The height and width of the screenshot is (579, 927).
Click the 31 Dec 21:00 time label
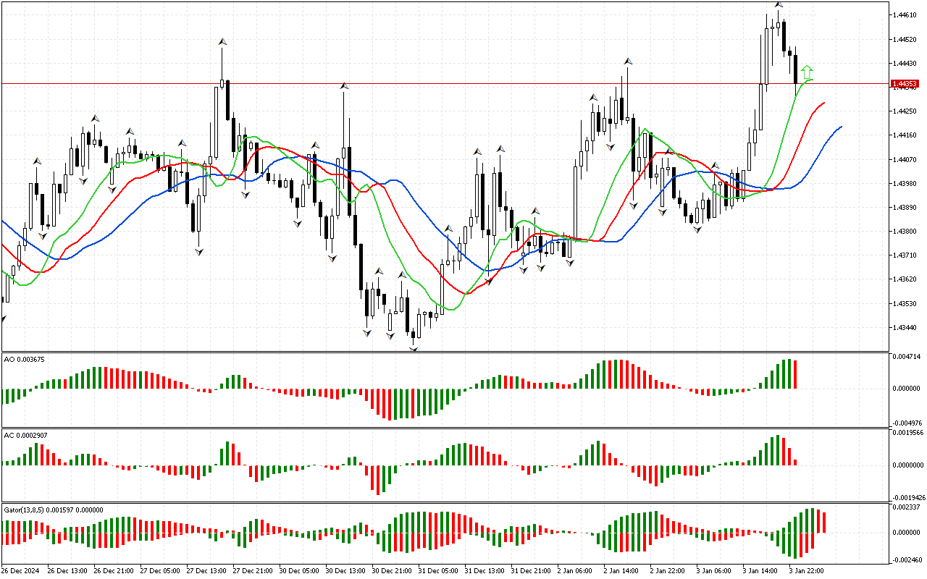click(x=530, y=571)
